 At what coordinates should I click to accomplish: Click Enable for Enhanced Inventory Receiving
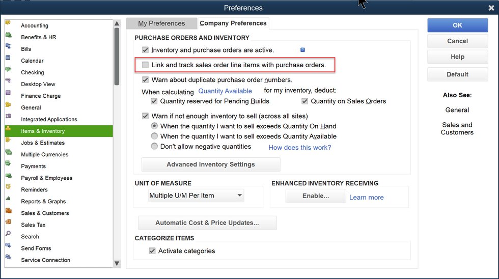click(316, 196)
